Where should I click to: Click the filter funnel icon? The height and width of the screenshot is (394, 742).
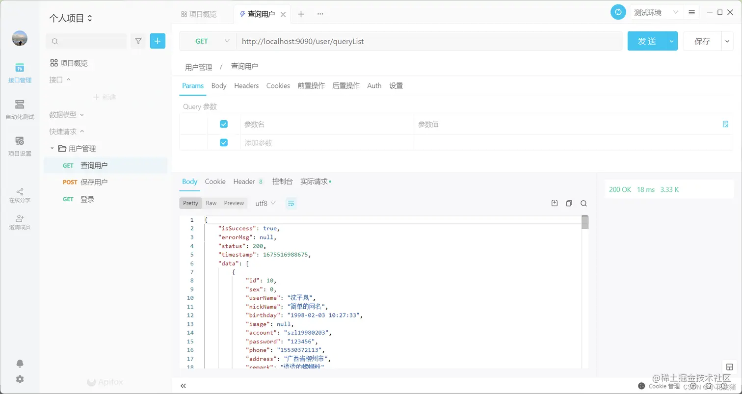[138, 41]
